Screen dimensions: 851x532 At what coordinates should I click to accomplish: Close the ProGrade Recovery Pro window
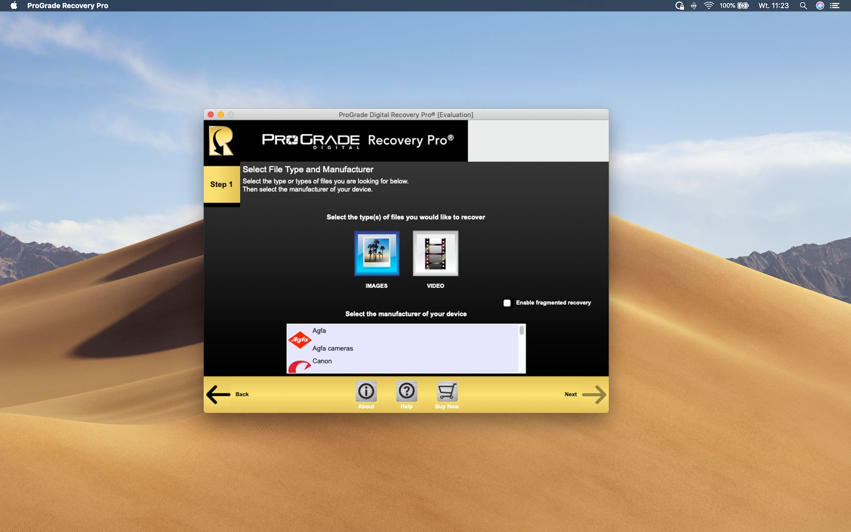coord(211,115)
